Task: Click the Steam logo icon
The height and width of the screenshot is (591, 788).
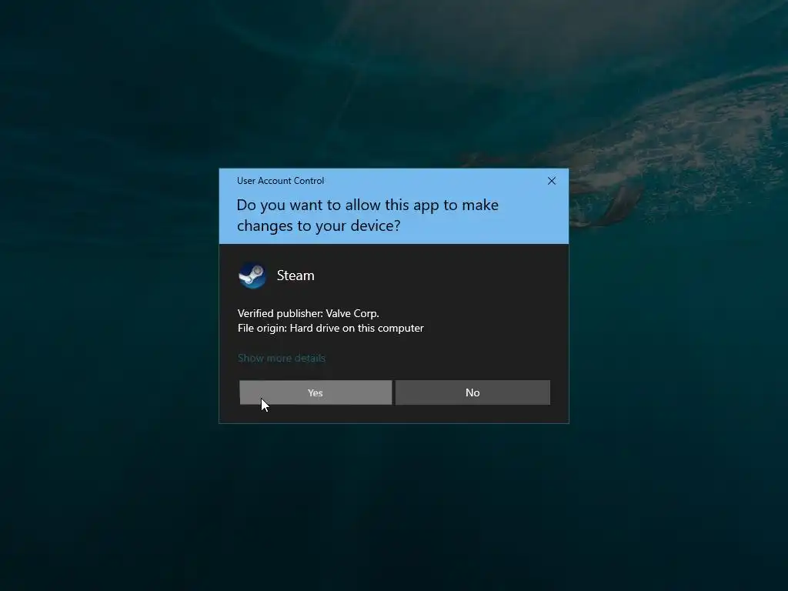Action: tap(252, 275)
